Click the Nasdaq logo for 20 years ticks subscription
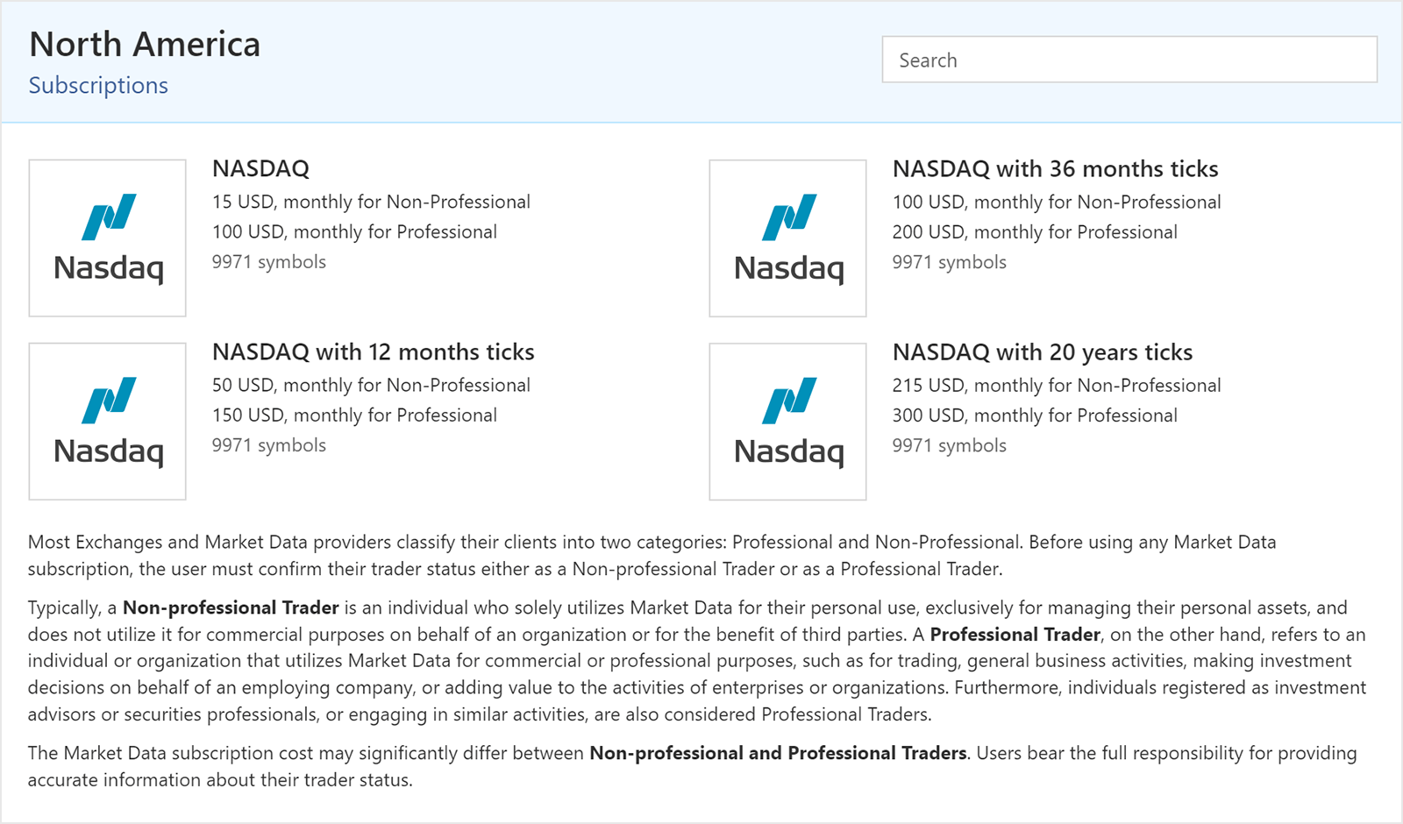 [x=787, y=421]
